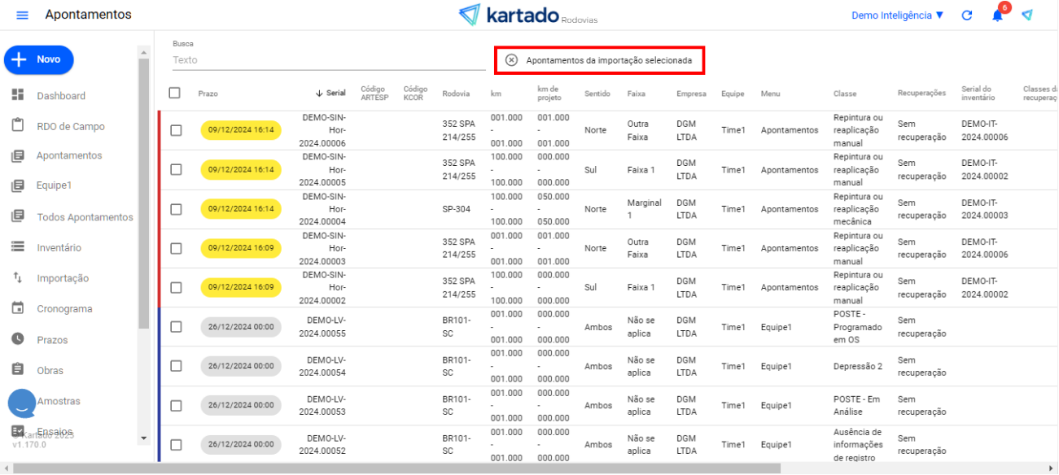Expand the Demo Inteligência dropdown
Image resolution: width=1059 pixels, height=475 pixels.
coord(897,15)
